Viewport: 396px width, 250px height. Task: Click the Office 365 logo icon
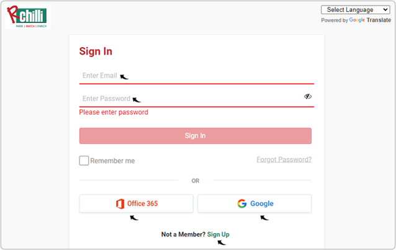[x=120, y=203]
